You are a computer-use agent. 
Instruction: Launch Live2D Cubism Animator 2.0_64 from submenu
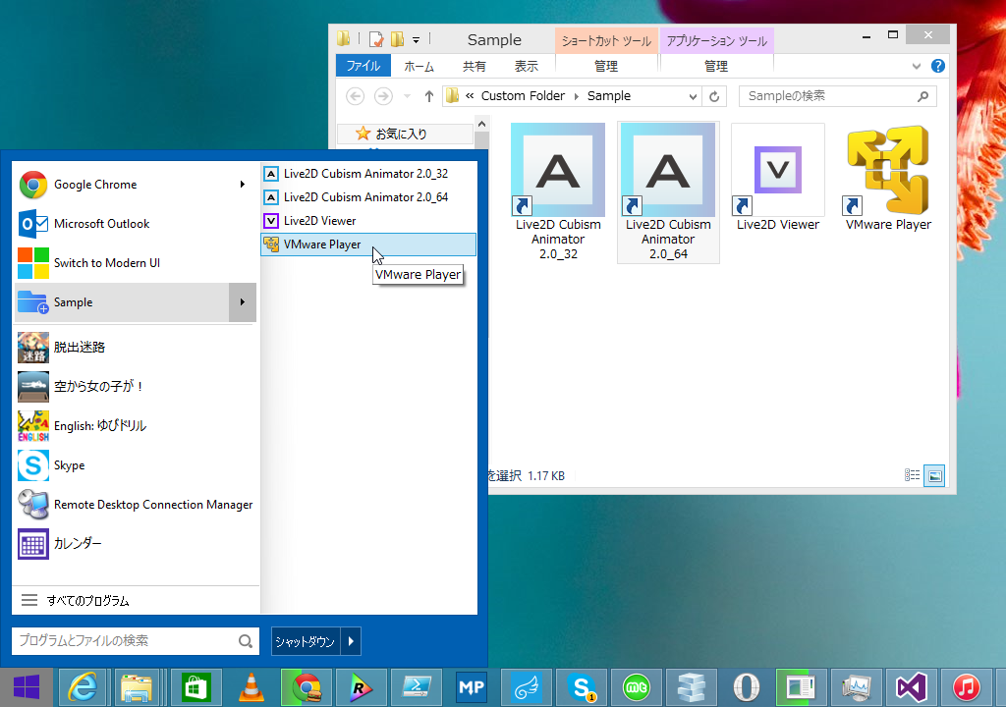click(x=368, y=197)
